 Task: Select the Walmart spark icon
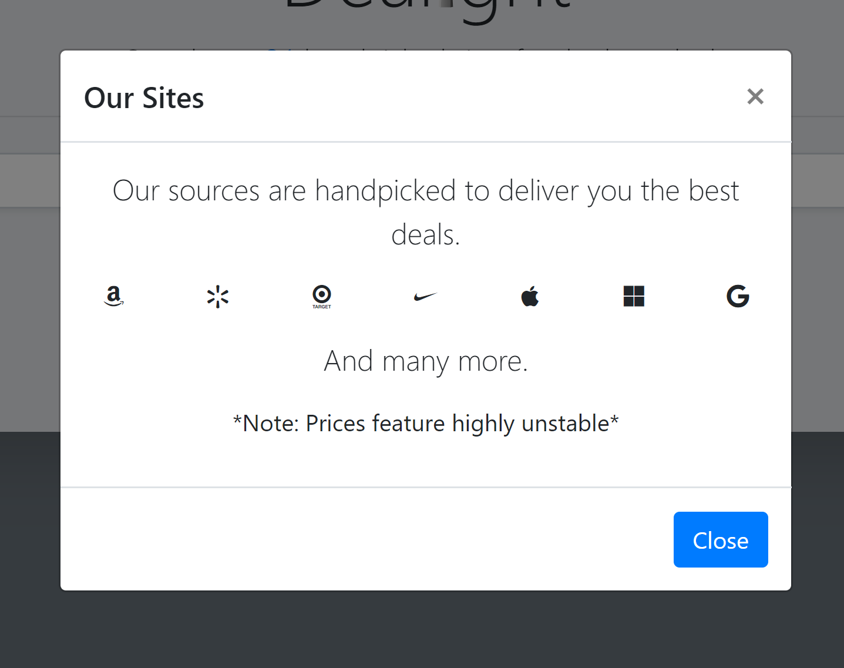(217, 297)
